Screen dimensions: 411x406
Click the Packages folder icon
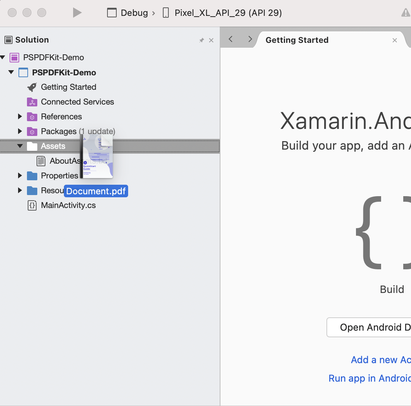pyautogui.click(x=32, y=132)
